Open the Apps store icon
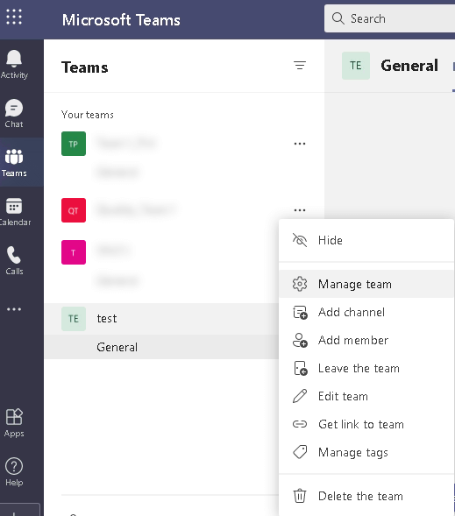This screenshot has width=455, height=516. click(x=14, y=422)
